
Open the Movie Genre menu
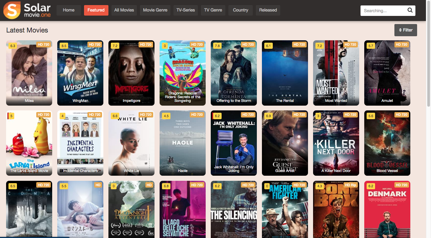pyautogui.click(x=155, y=10)
